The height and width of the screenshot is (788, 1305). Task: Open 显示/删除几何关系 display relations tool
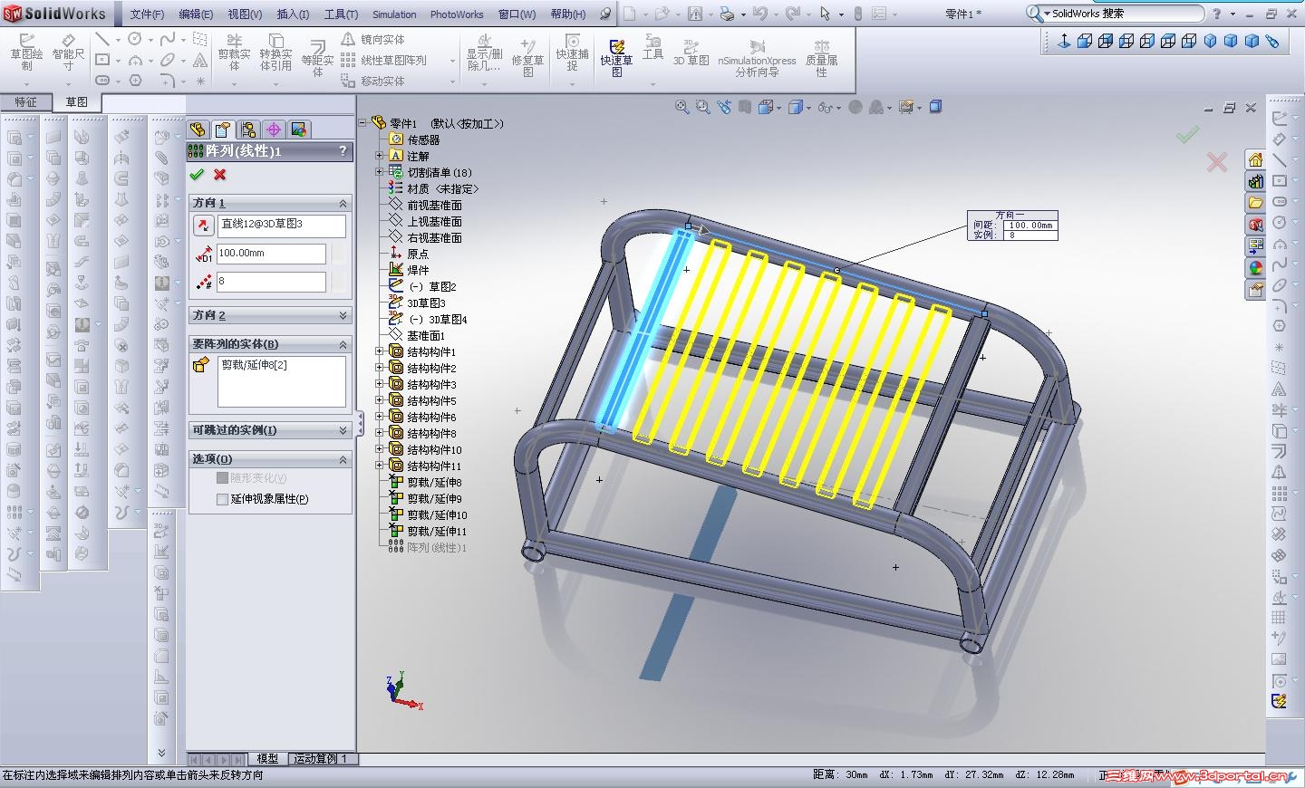click(485, 53)
